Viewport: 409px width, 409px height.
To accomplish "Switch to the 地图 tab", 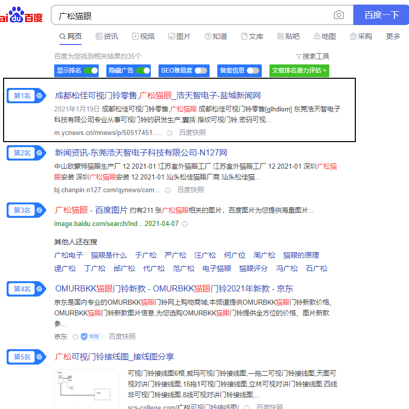I will pyautogui.click(x=325, y=36).
